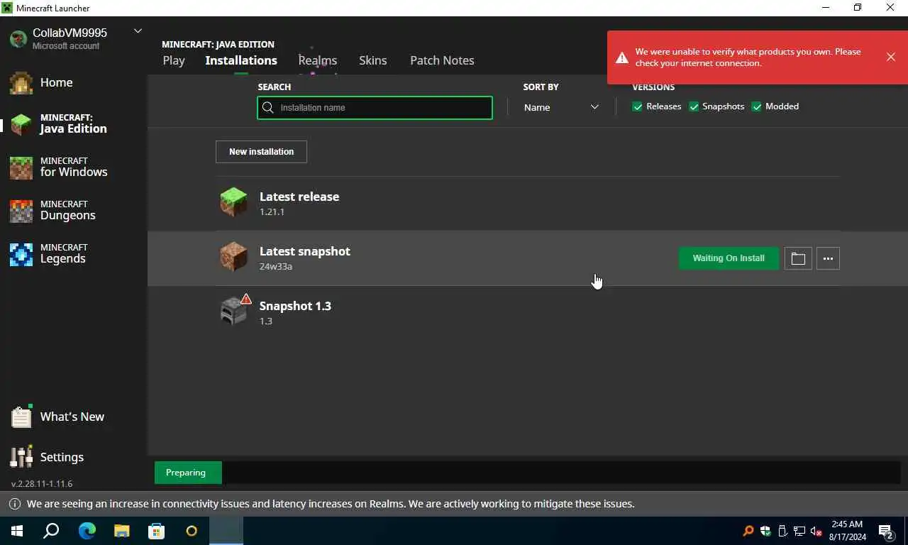Click the search magnifier icon
The height and width of the screenshot is (545, 908).
267,108
